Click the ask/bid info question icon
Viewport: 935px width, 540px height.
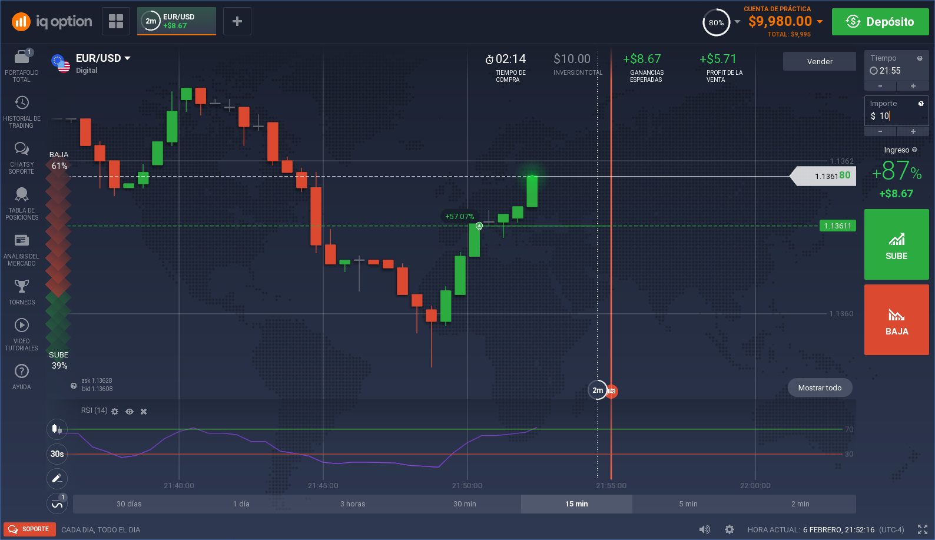click(x=74, y=386)
